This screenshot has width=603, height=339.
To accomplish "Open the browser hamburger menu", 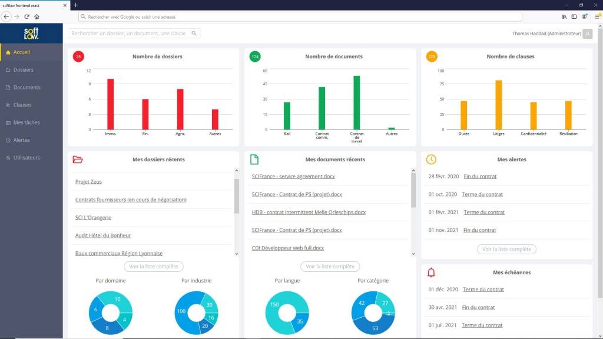I will tap(597, 16).
